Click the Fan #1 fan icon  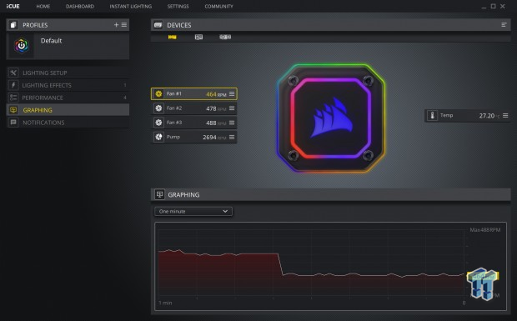(x=158, y=94)
